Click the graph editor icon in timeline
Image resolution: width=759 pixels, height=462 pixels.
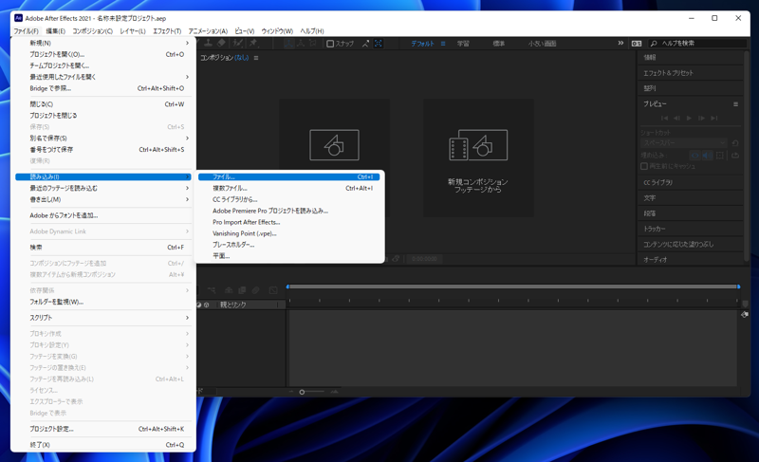coord(273,290)
